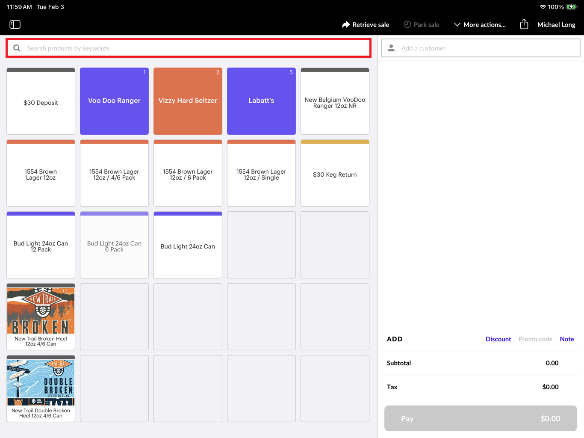Add 1554 Brown Lager 12oz Single
Viewport: 584px width, 438px height.
(262, 173)
